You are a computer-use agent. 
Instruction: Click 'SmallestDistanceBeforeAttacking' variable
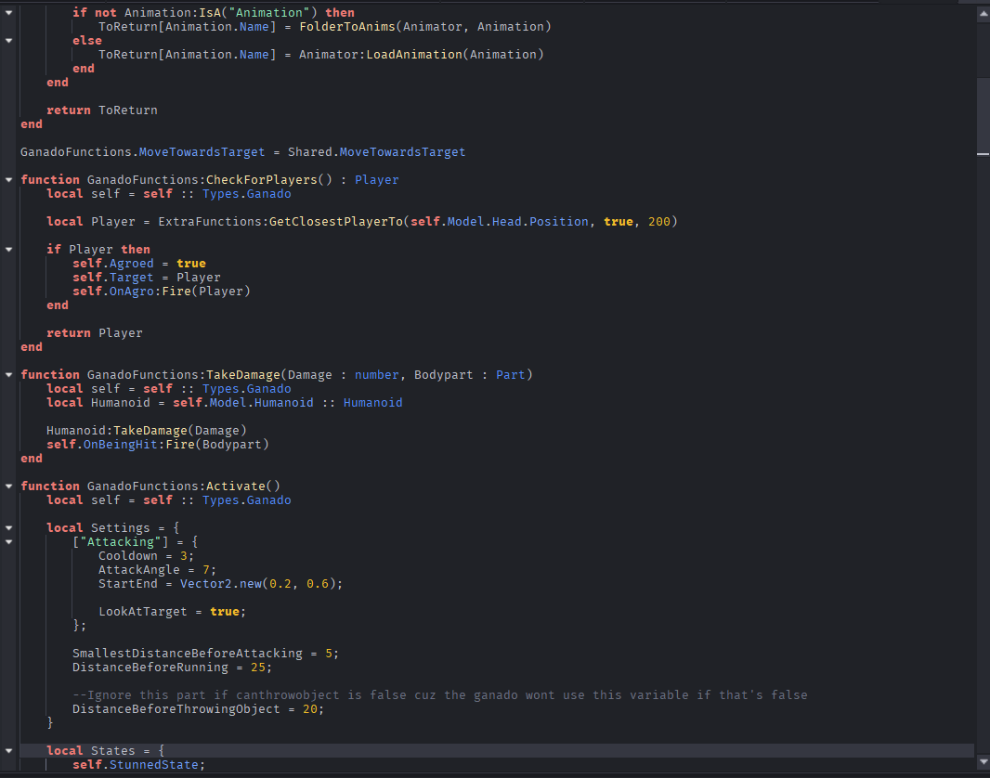pos(188,653)
